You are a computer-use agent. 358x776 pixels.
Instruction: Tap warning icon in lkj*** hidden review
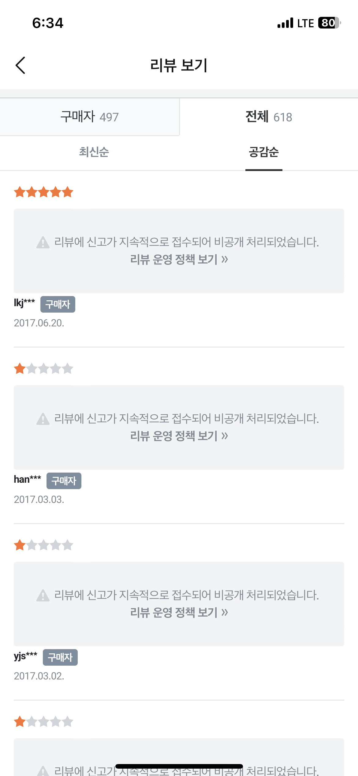click(x=43, y=242)
